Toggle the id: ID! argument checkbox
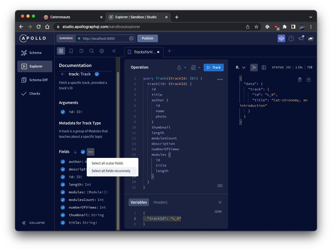 (63, 112)
